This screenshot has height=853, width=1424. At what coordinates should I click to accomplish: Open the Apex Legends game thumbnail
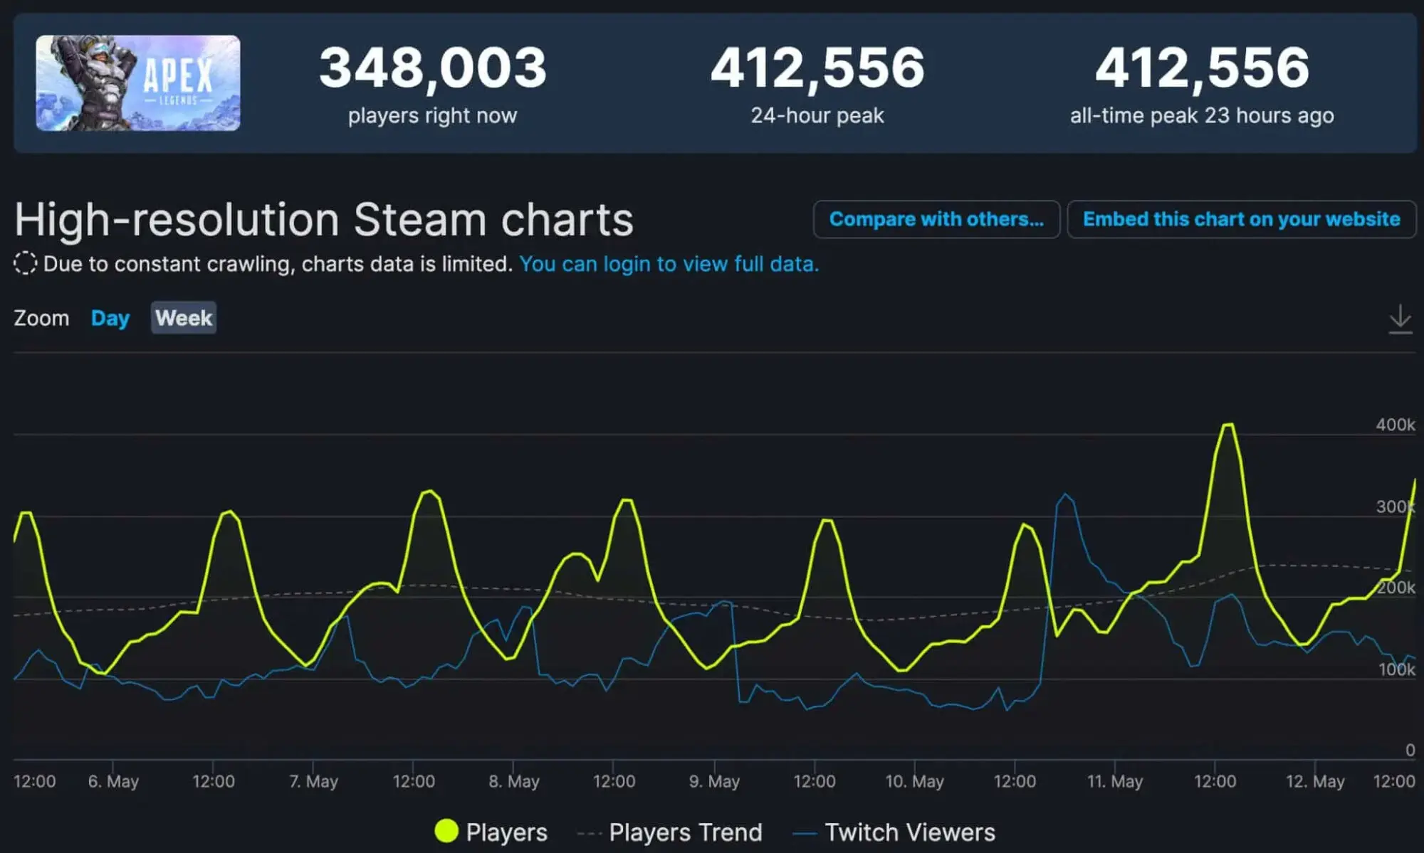tap(138, 83)
